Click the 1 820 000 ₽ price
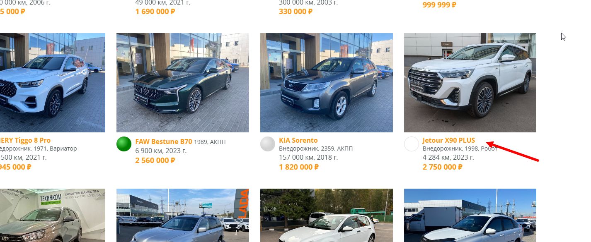Image resolution: width=591 pixels, height=242 pixels. [299, 167]
